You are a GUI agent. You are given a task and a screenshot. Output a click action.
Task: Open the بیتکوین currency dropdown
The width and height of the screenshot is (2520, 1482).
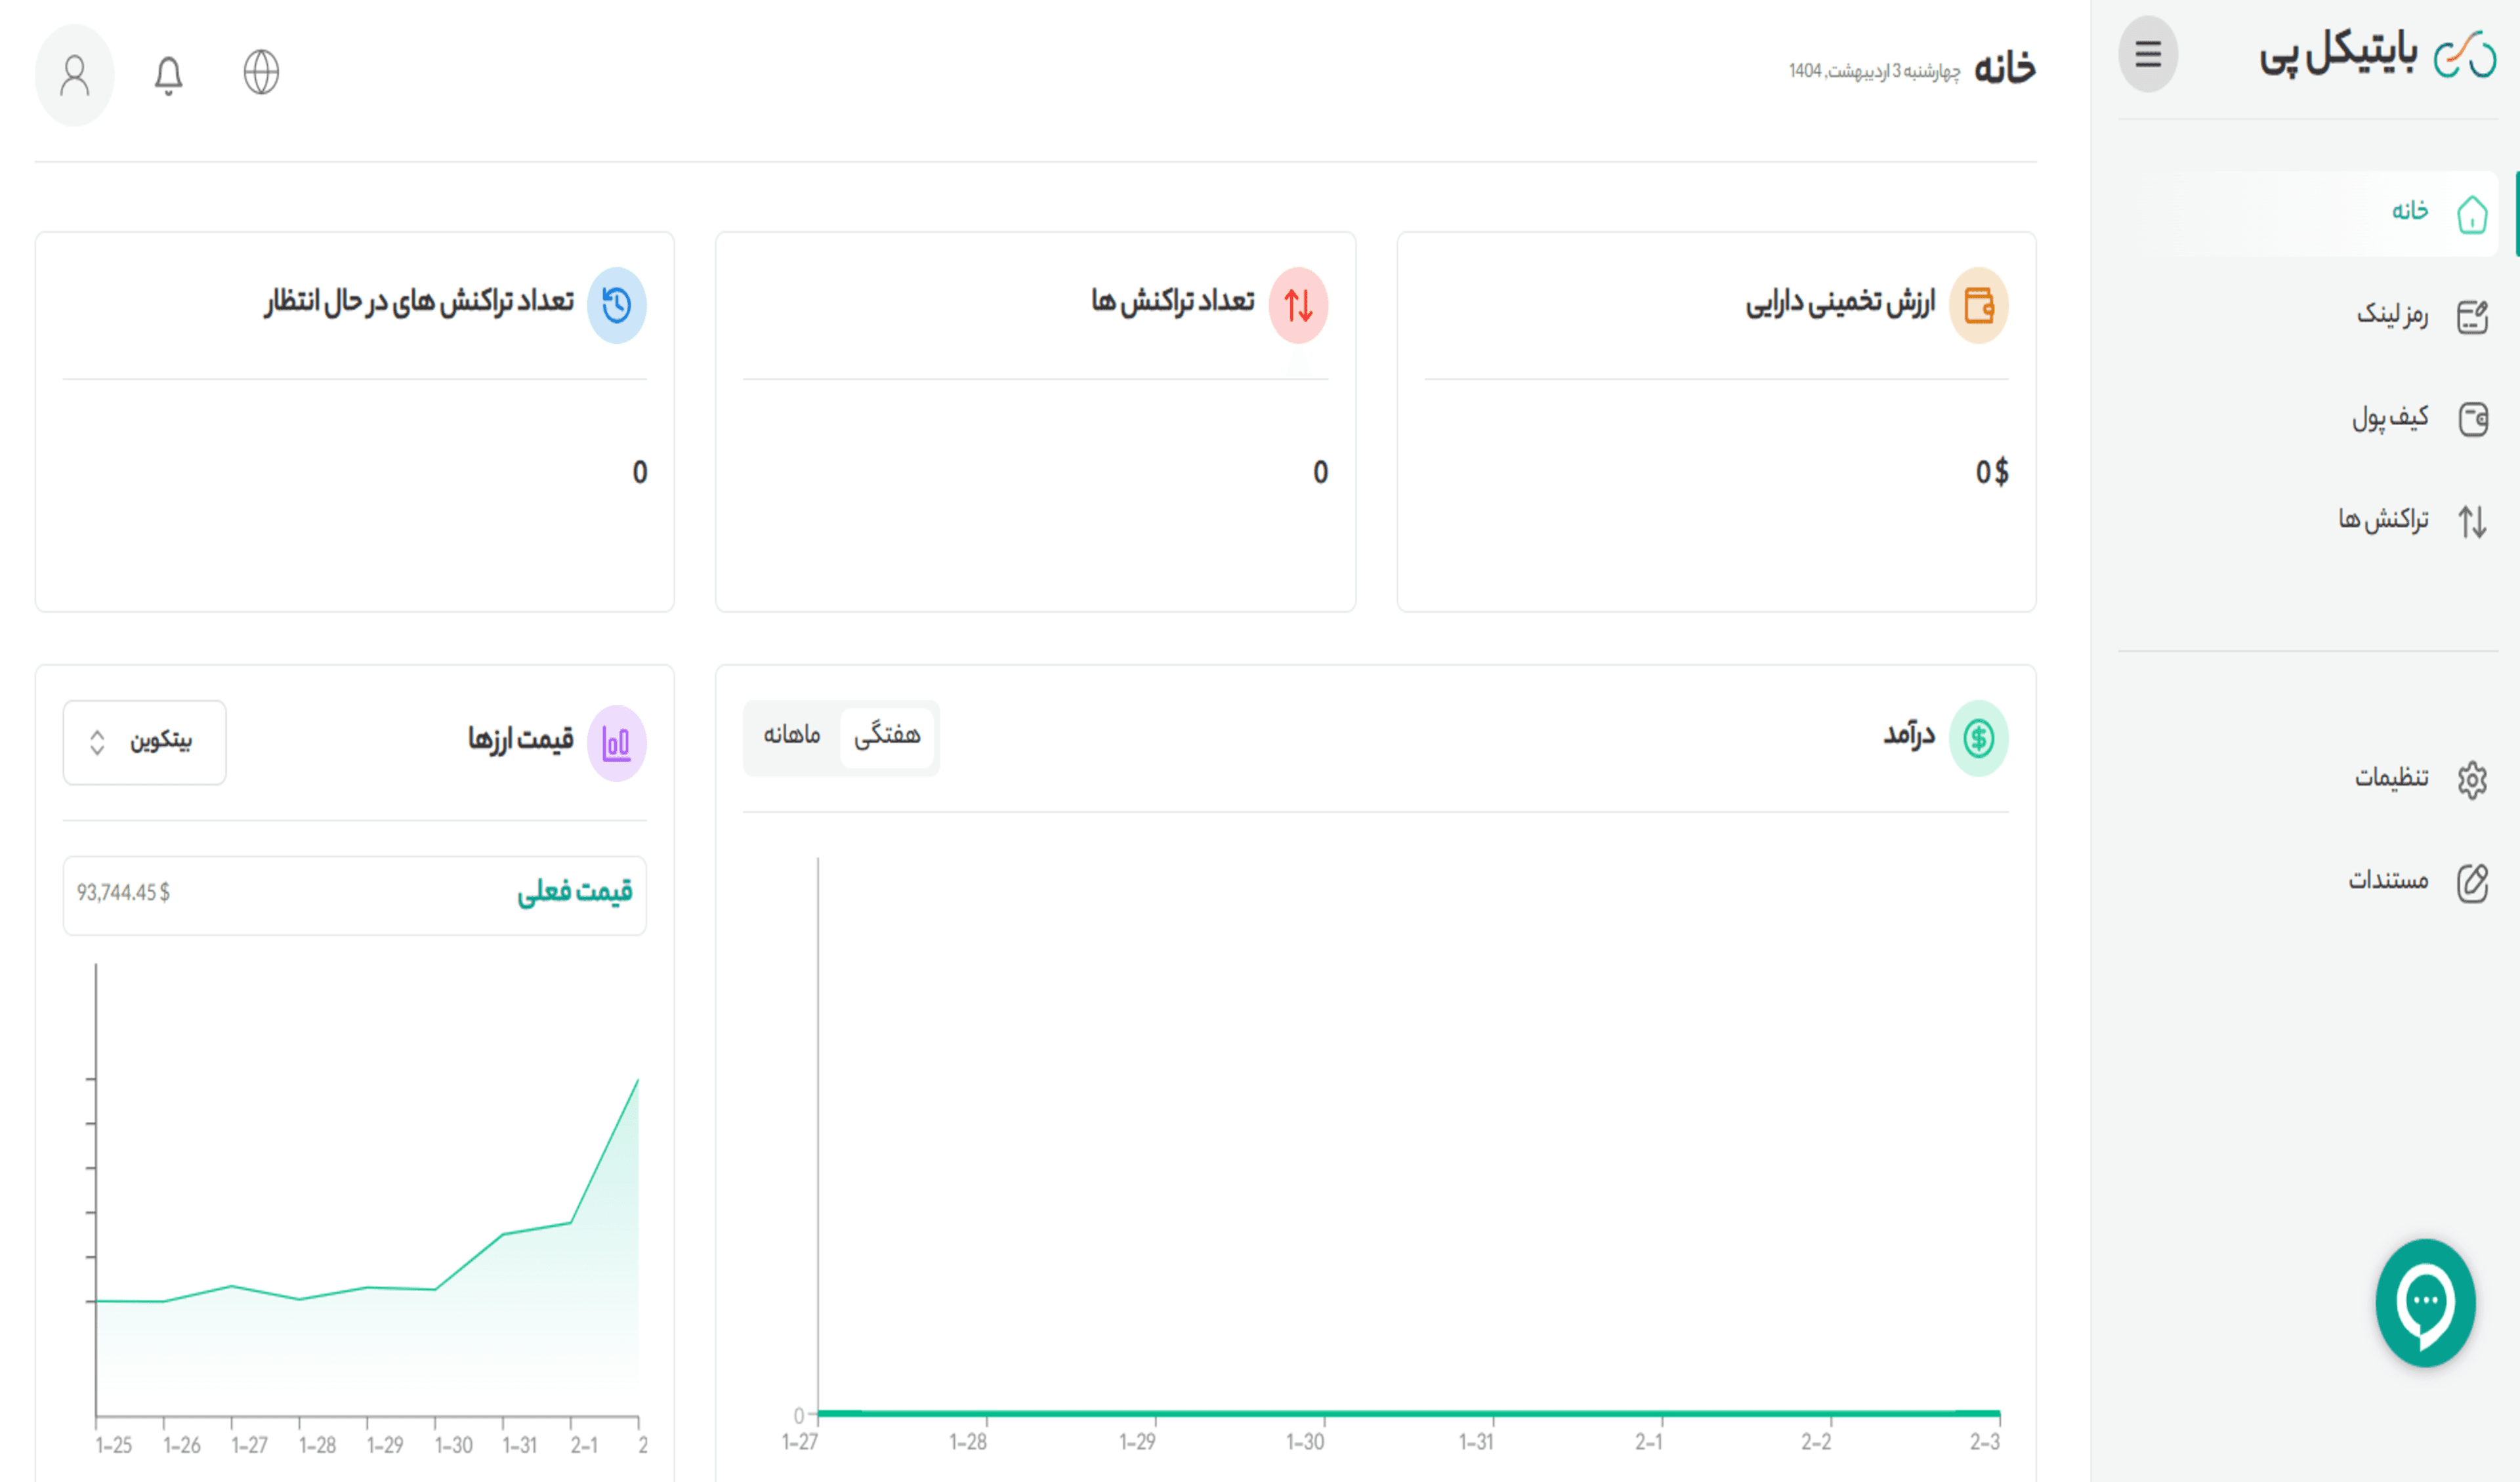pos(144,742)
